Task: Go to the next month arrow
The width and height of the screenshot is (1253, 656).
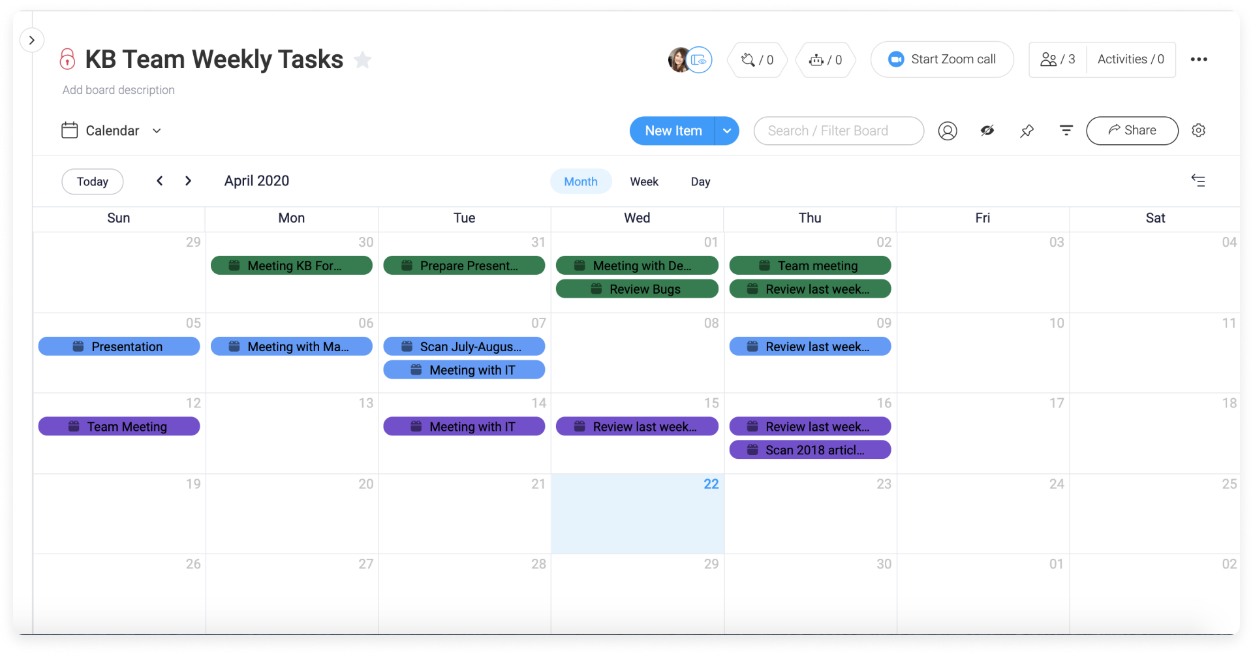Action: [x=188, y=181]
